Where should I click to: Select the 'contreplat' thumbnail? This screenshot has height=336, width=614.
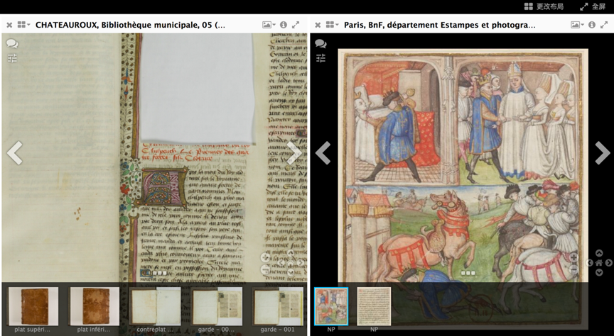pos(155,306)
